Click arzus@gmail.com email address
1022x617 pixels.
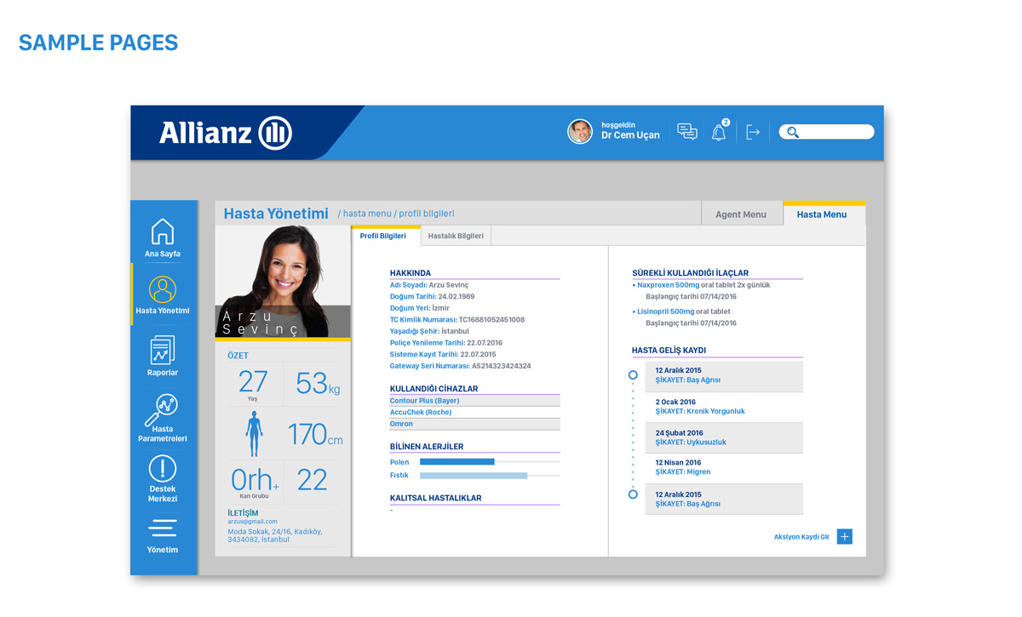pyautogui.click(x=252, y=522)
